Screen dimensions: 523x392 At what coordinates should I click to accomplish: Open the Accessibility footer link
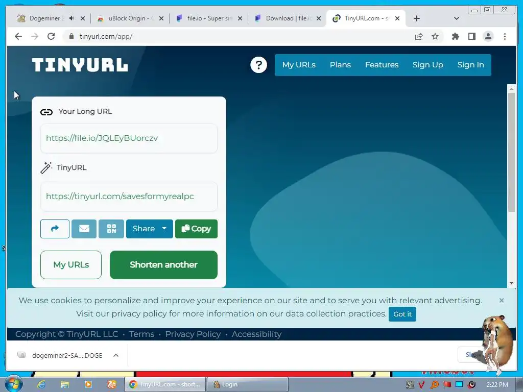pyautogui.click(x=256, y=334)
